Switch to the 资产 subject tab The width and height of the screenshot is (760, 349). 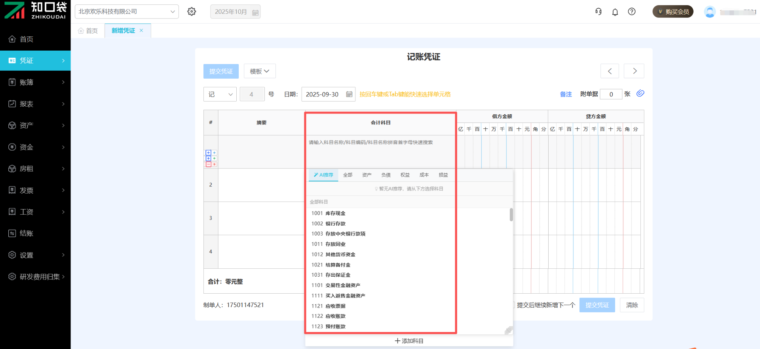(x=367, y=175)
